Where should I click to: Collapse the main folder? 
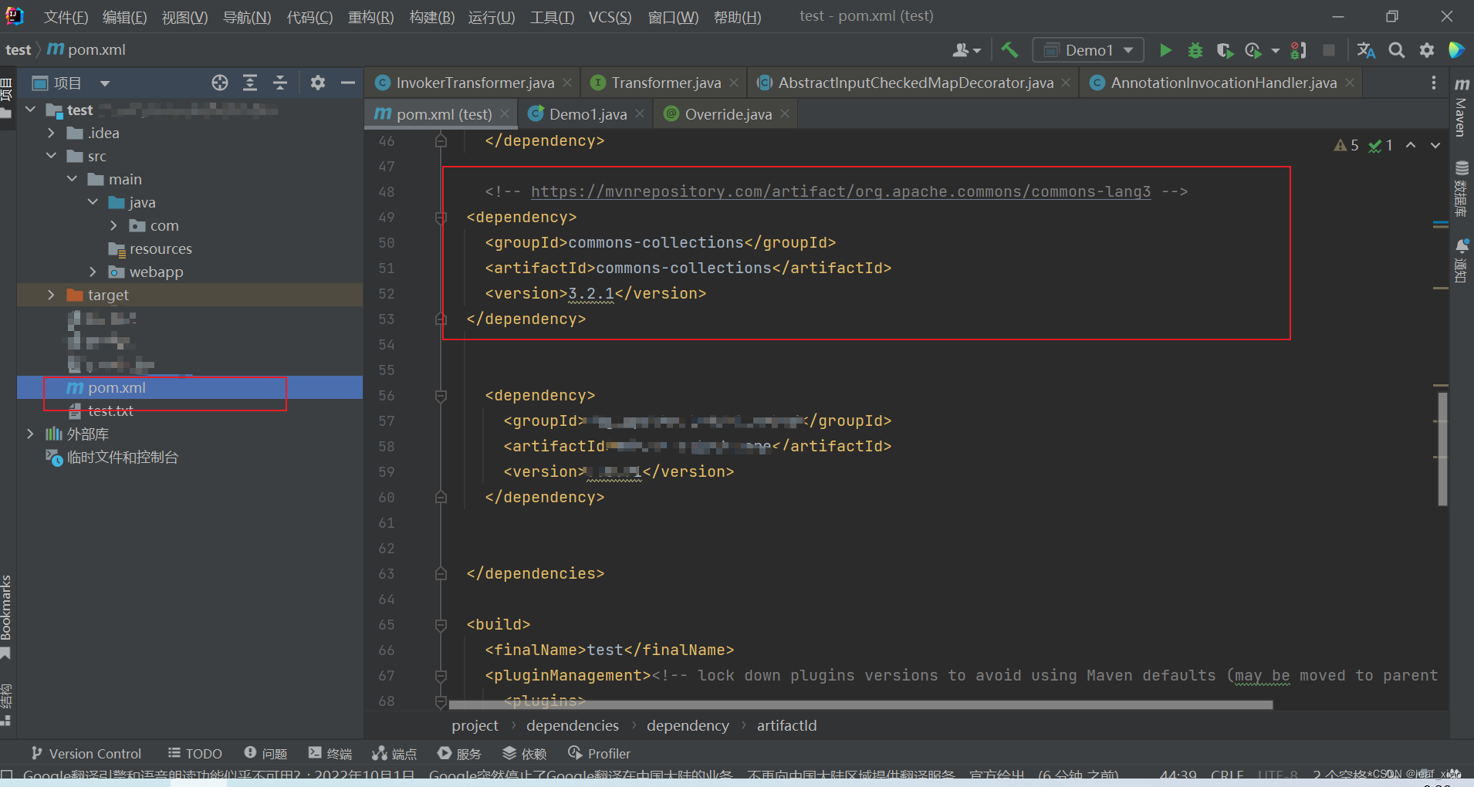[72, 179]
